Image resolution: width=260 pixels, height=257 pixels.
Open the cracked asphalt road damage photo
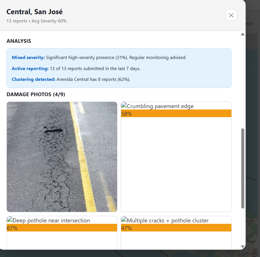[x=62, y=157]
